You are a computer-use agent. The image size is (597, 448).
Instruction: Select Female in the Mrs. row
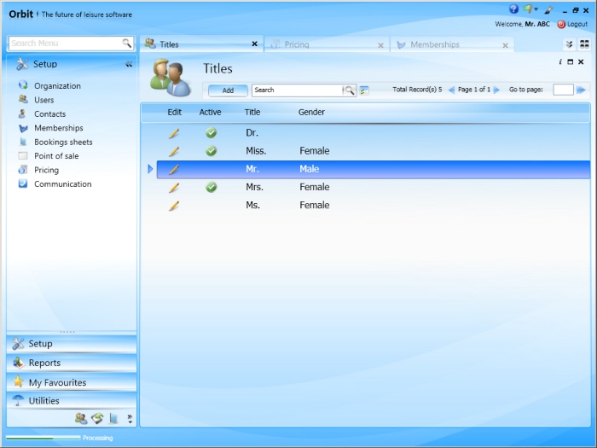pos(315,187)
